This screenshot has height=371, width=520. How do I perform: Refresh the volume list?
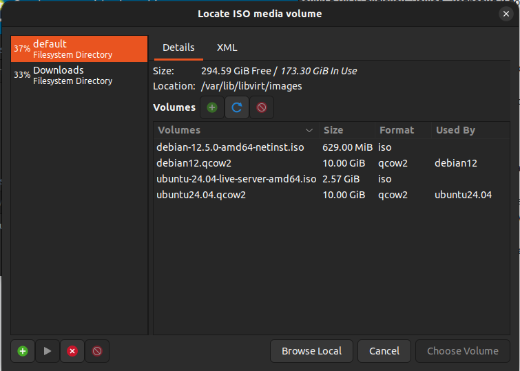pyautogui.click(x=237, y=107)
